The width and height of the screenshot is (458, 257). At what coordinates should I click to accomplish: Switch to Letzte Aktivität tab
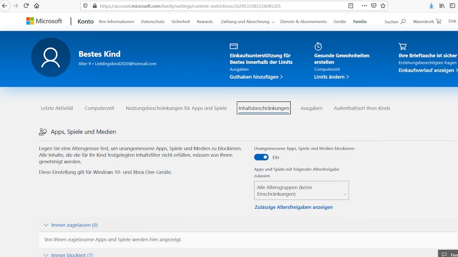click(x=57, y=108)
